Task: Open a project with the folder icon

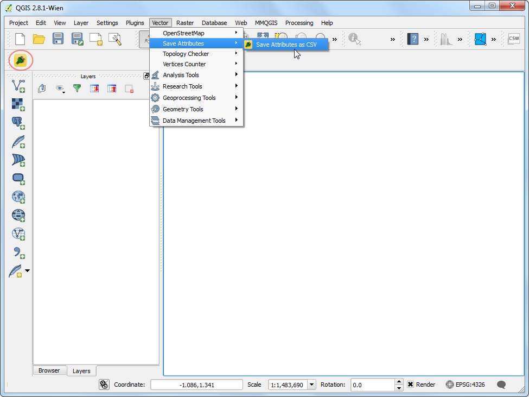Action: tap(39, 39)
